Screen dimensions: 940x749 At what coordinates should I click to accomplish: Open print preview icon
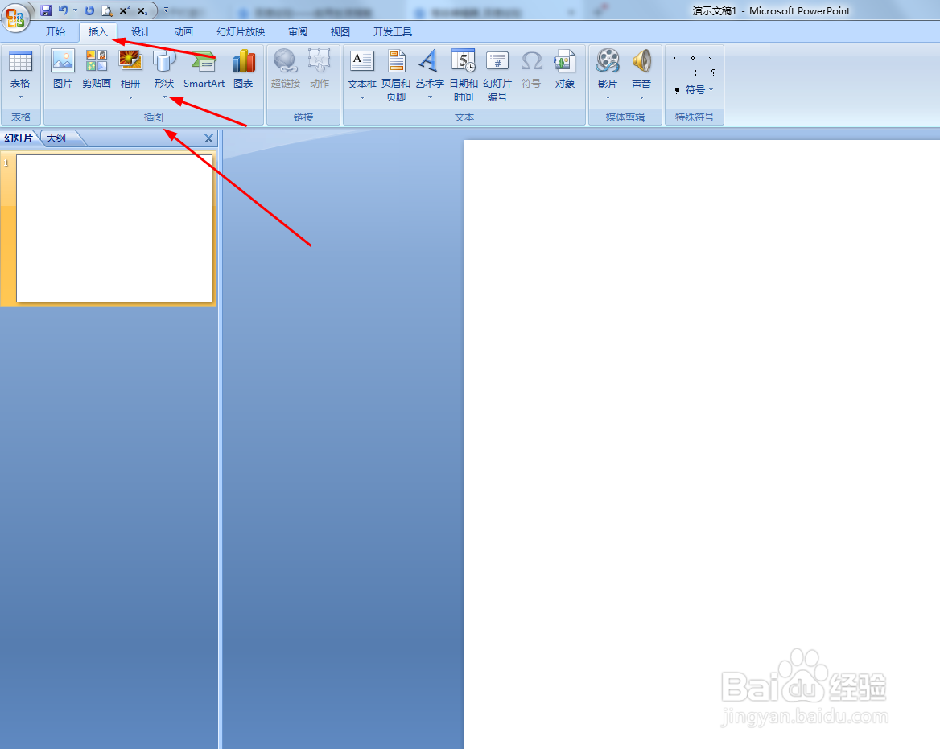coord(107,10)
